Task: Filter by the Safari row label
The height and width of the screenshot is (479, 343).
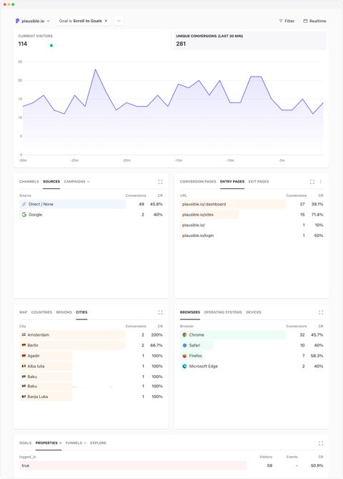Action: coord(194,345)
